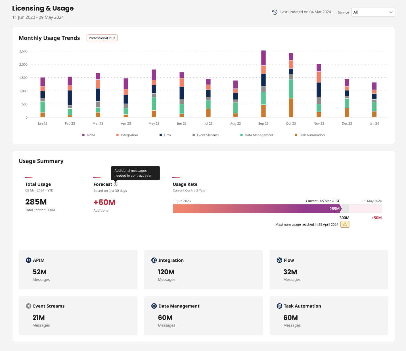Open the Service dropdown
The width and height of the screenshot is (406, 351).
click(x=373, y=12)
